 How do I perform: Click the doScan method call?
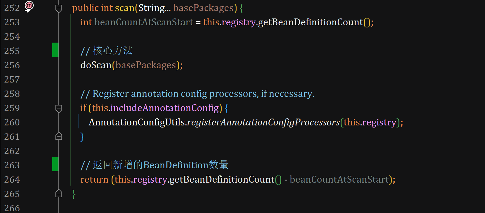point(96,65)
